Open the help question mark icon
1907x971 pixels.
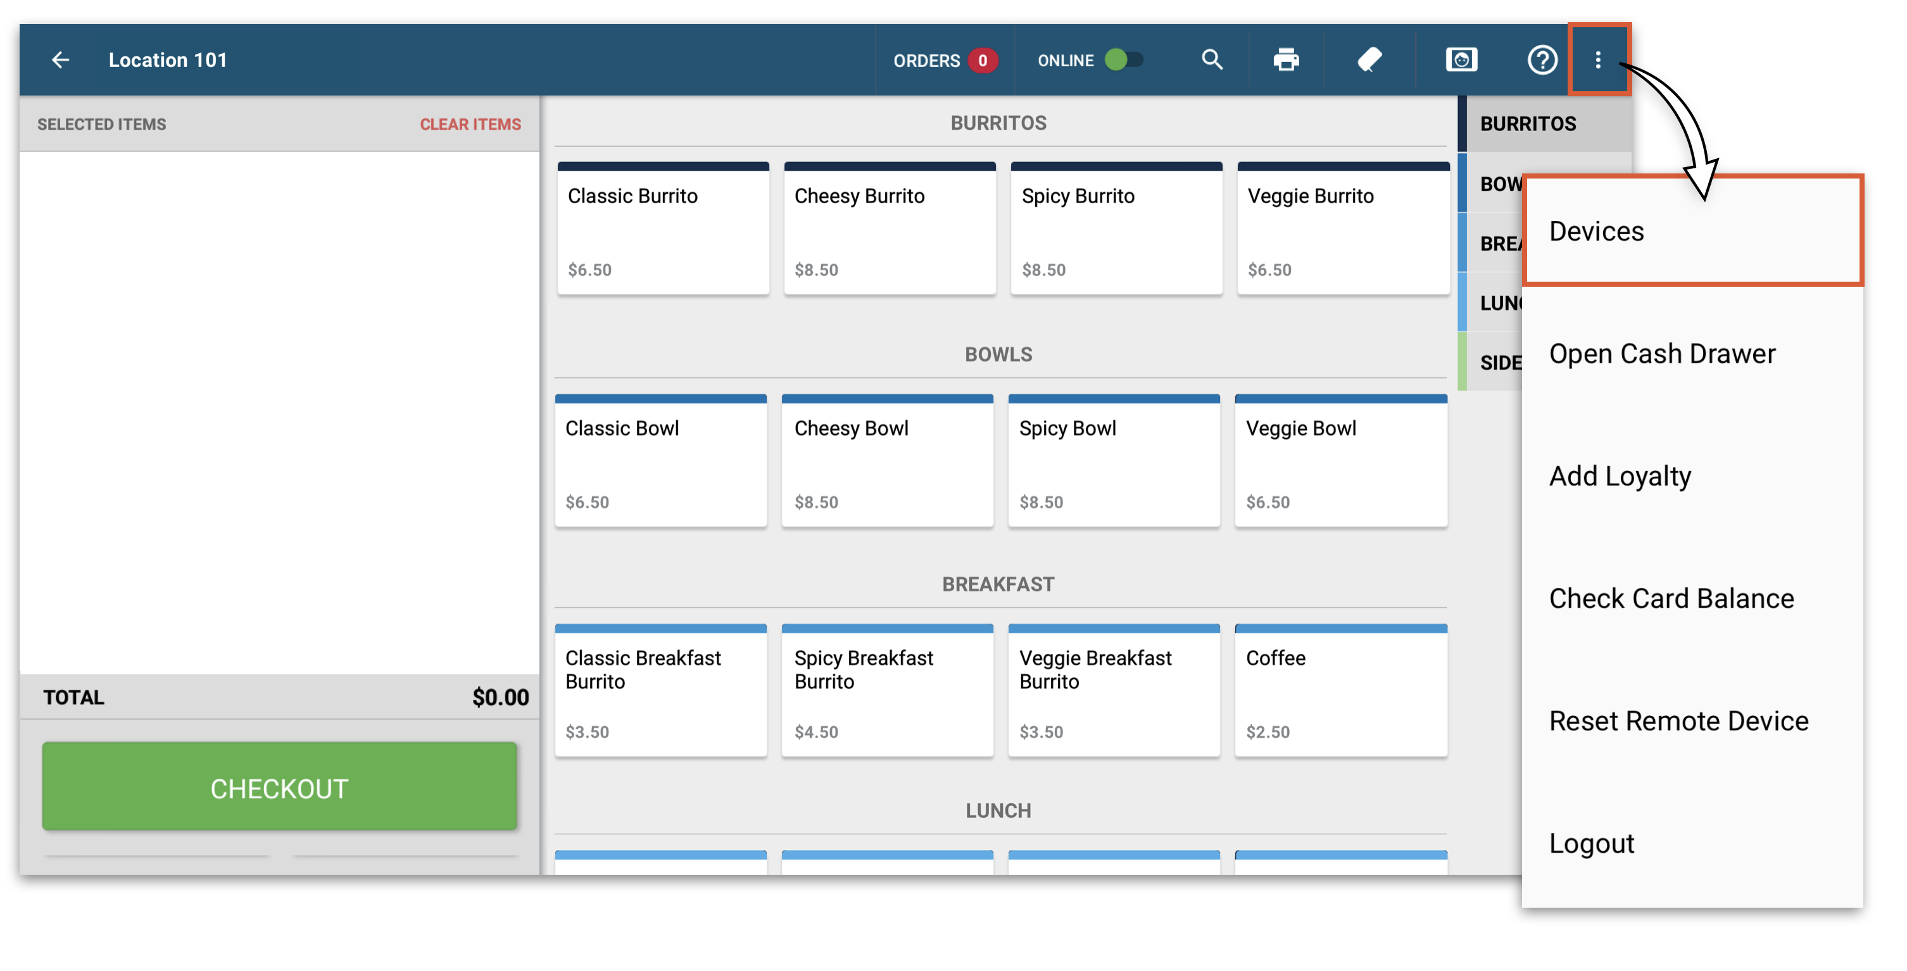1542,60
